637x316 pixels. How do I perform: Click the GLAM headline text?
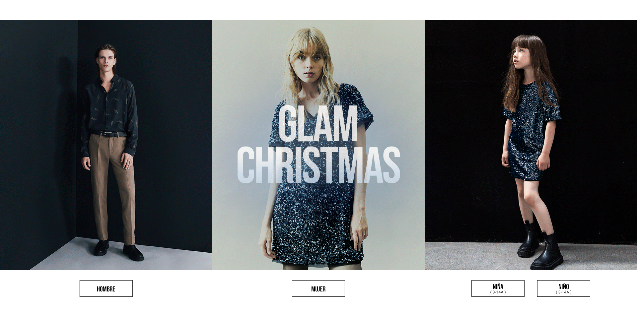click(x=318, y=124)
